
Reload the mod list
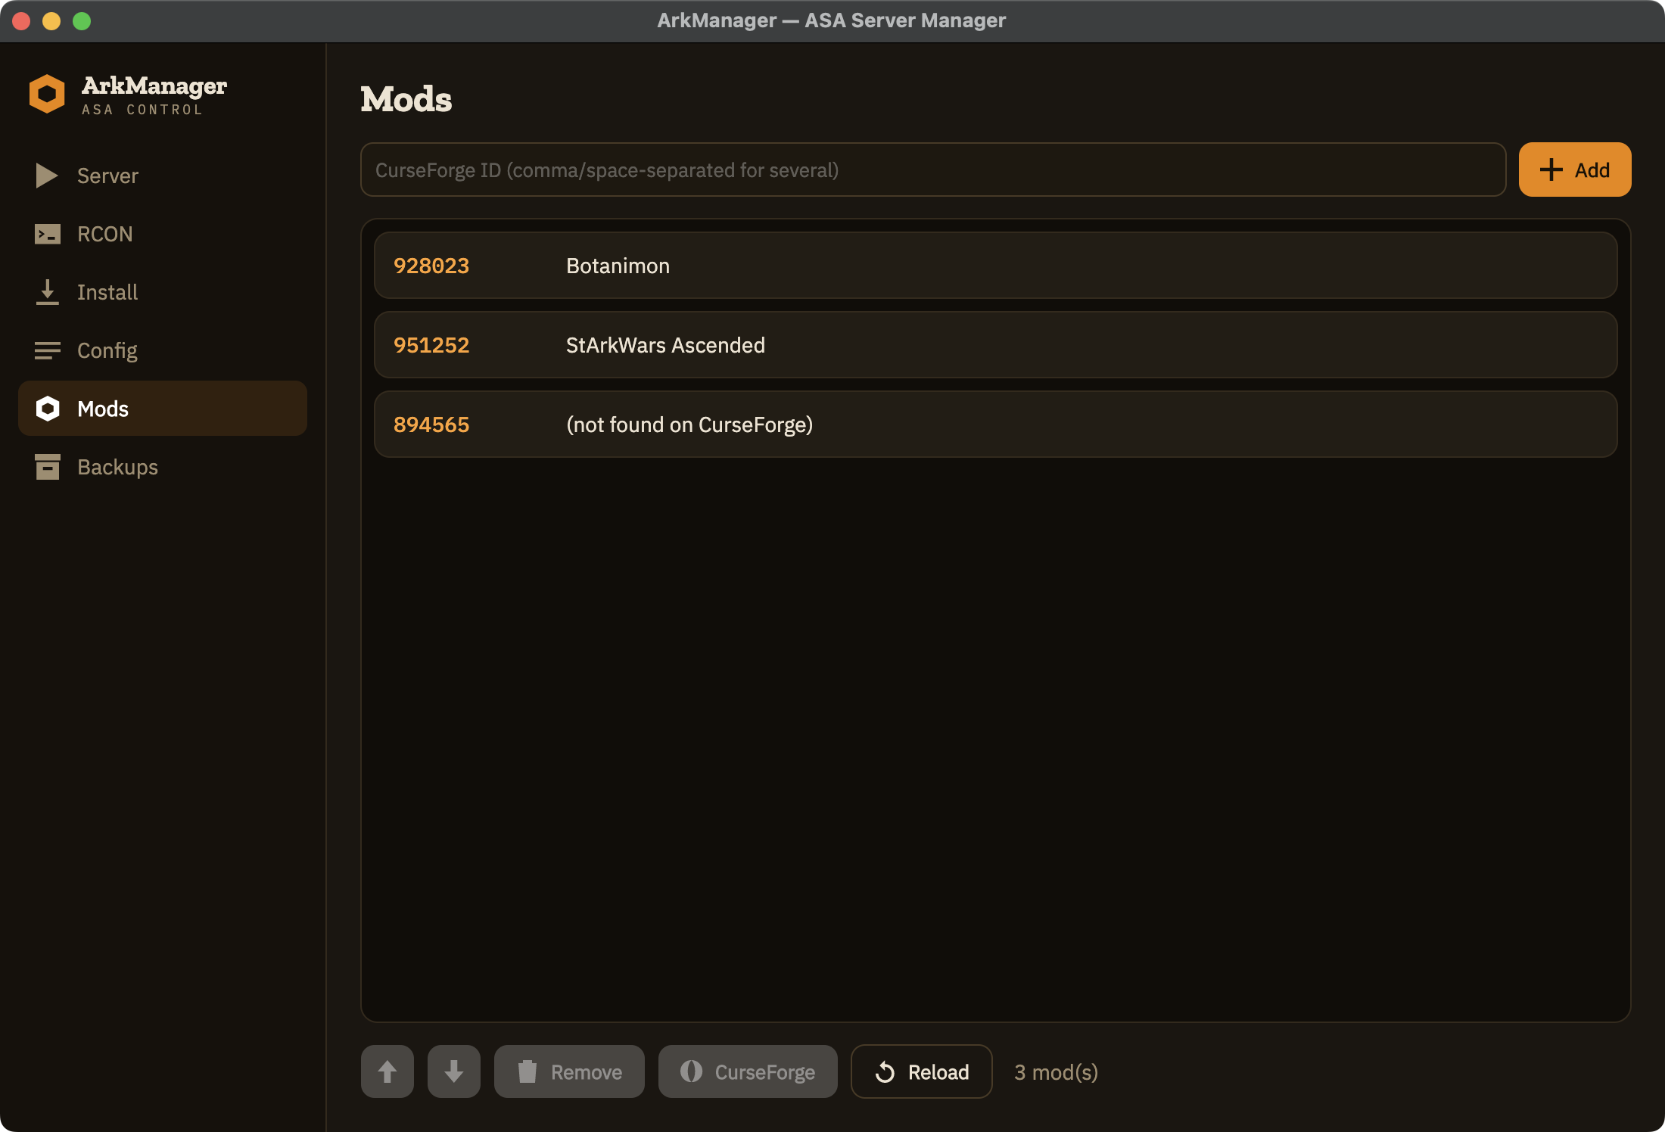pyautogui.click(x=922, y=1071)
